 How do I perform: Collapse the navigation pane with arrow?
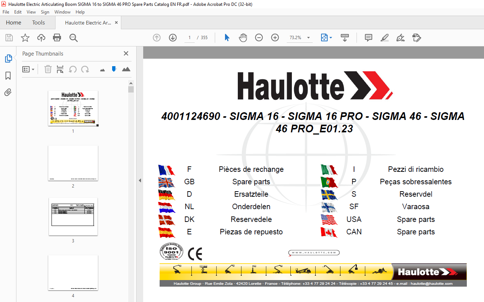click(140, 180)
